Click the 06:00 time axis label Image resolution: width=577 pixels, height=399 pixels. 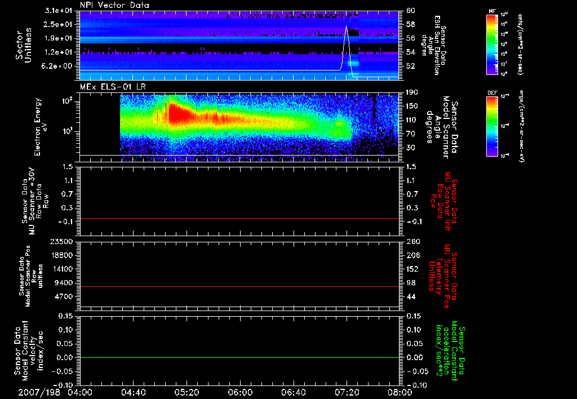(240, 392)
